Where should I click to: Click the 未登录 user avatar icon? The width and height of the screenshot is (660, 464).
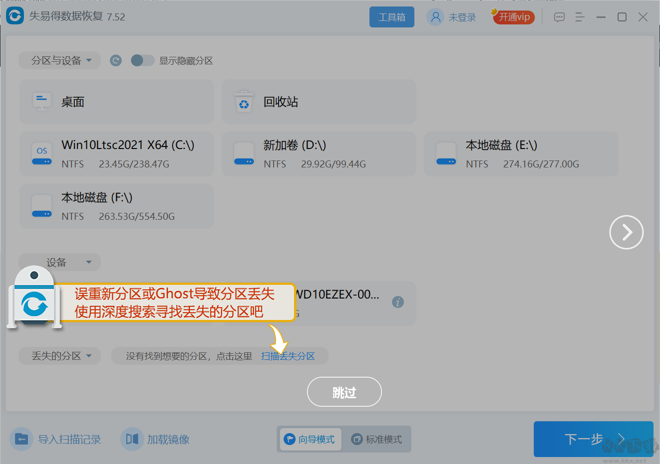click(435, 17)
